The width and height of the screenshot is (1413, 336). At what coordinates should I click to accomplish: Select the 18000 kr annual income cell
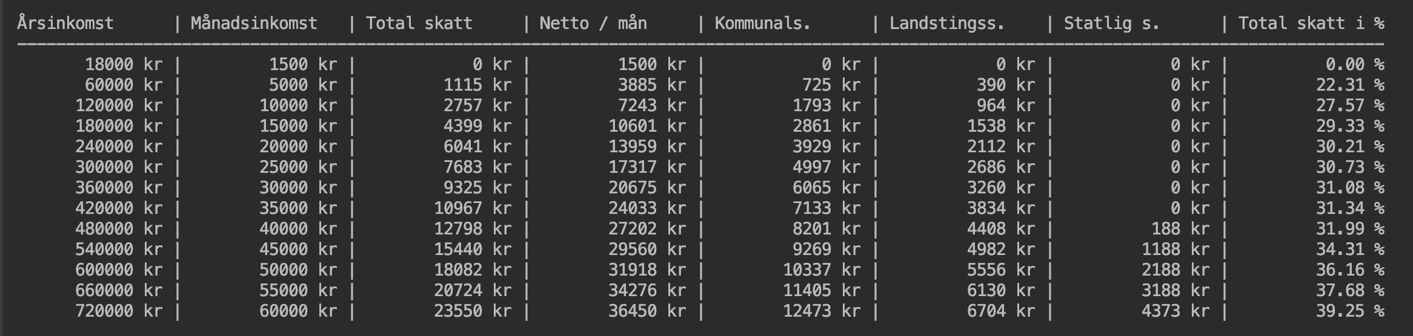pos(124,65)
